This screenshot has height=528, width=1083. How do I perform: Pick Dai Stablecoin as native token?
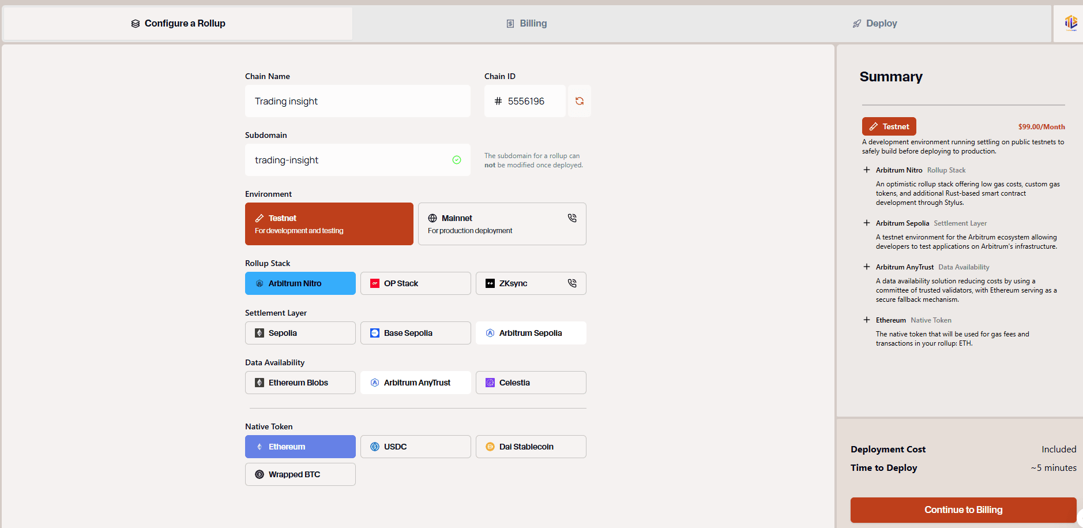tap(531, 447)
